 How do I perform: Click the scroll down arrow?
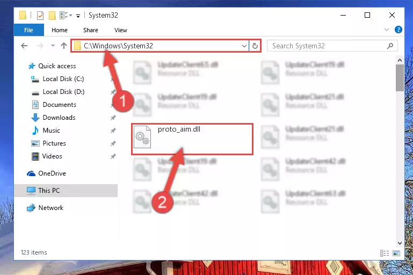(400, 243)
